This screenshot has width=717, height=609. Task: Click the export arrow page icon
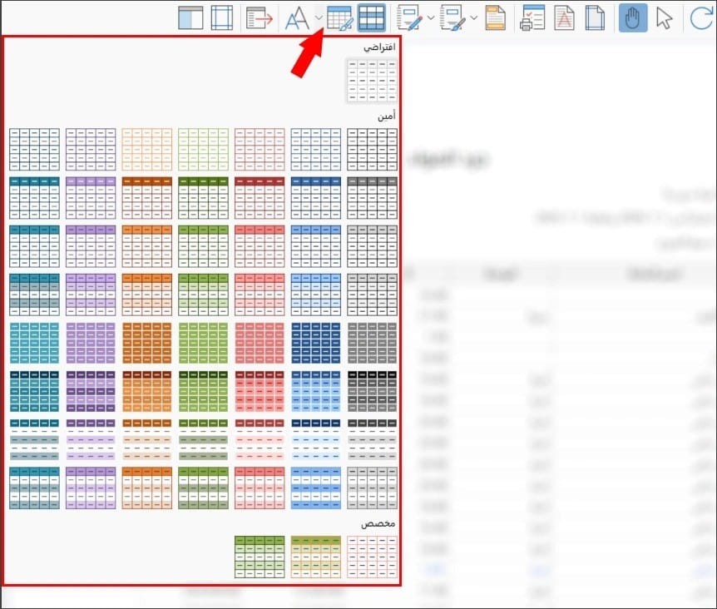click(260, 18)
